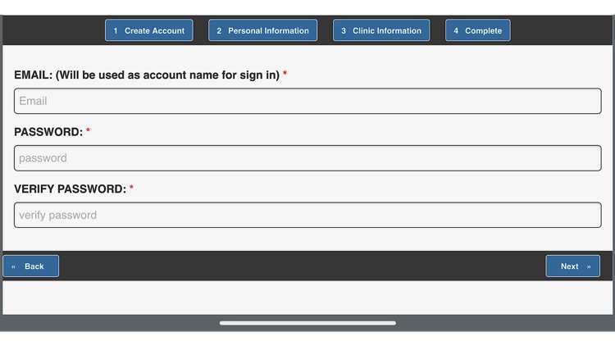Tap the home indicator bar at bottom

[x=307, y=323]
